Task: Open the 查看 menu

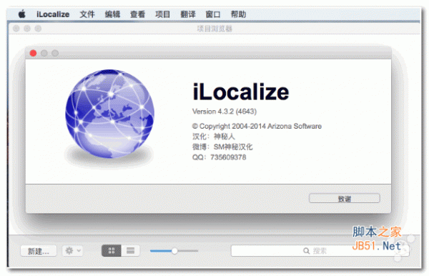Action: coord(137,14)
